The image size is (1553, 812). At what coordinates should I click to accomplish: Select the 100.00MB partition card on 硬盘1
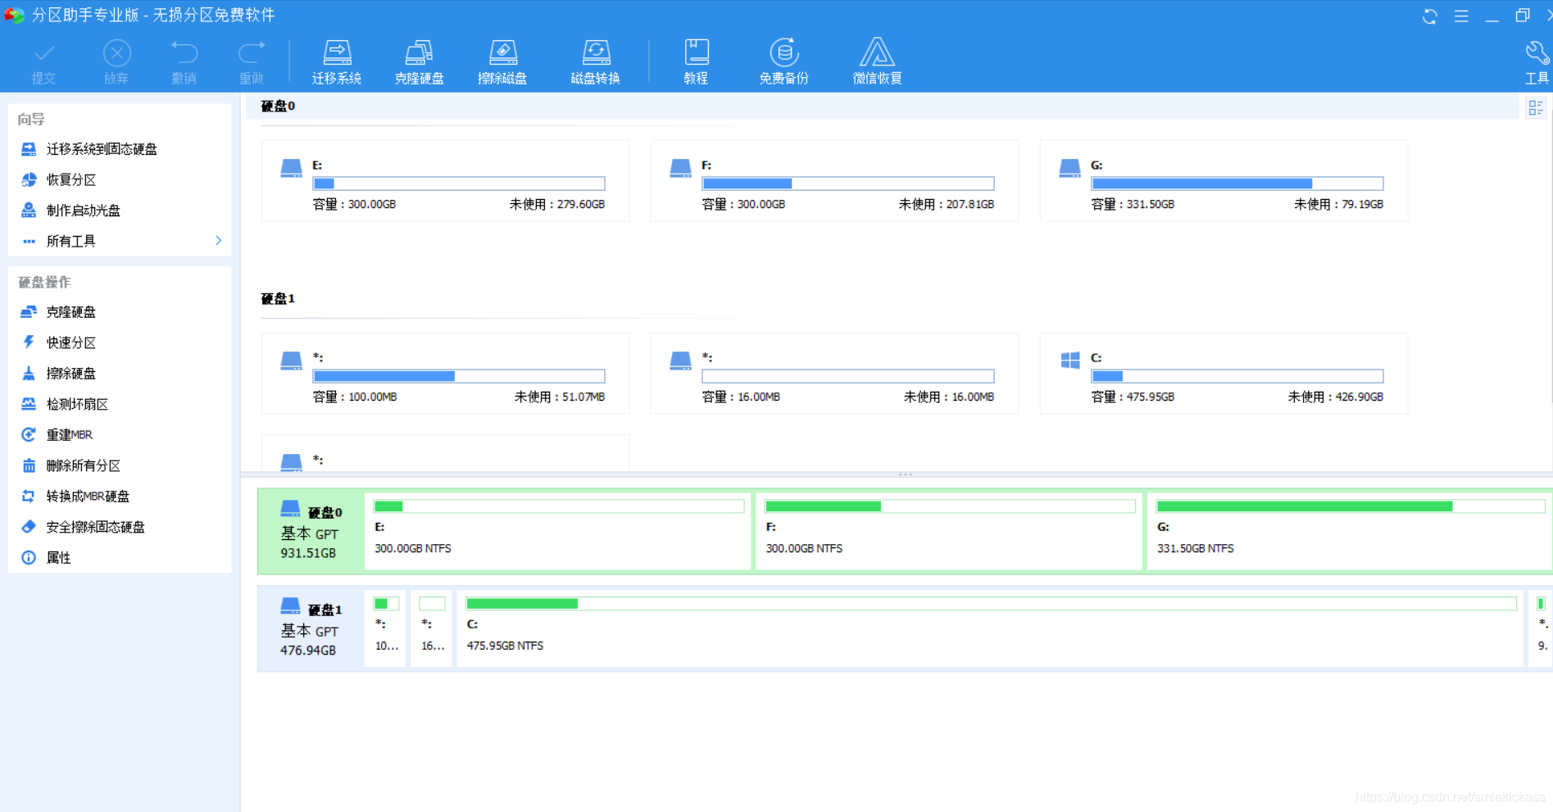coord(446,374)
